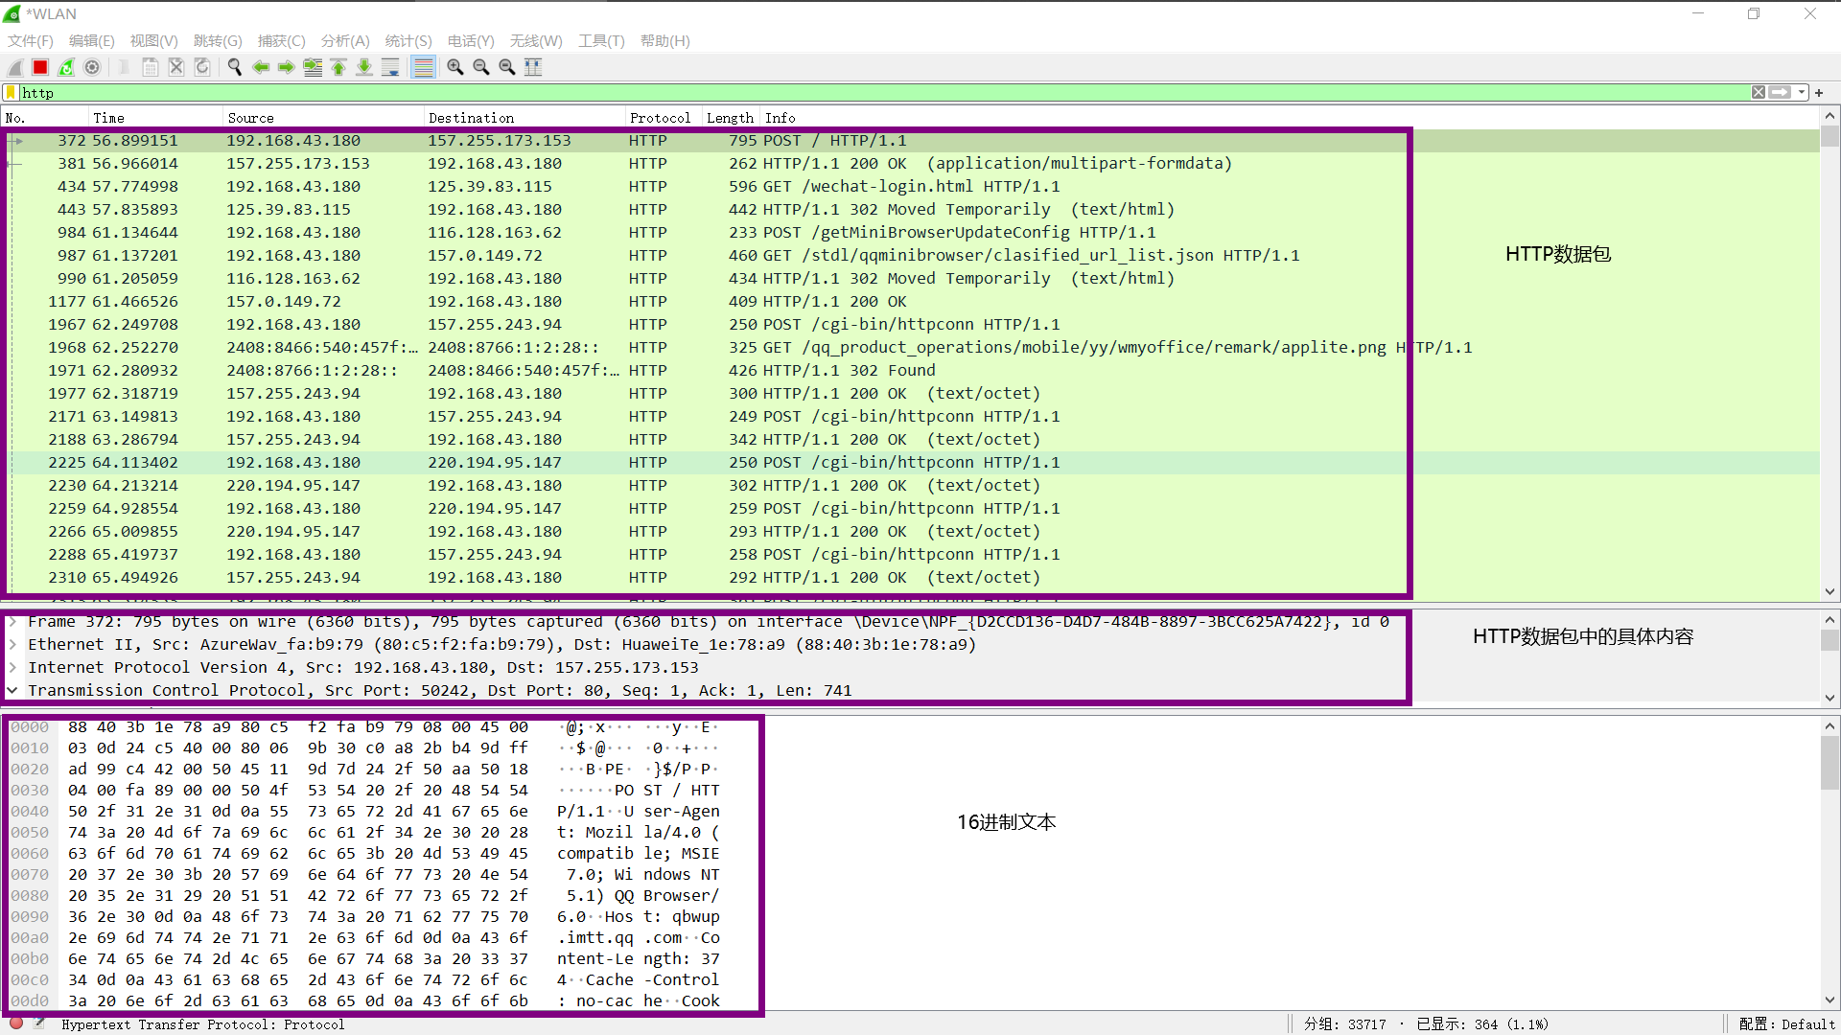The width and height of the screenshot is (1841, 1035).
Task: Stop the running capture with red square
Action: tap(40, 67)
